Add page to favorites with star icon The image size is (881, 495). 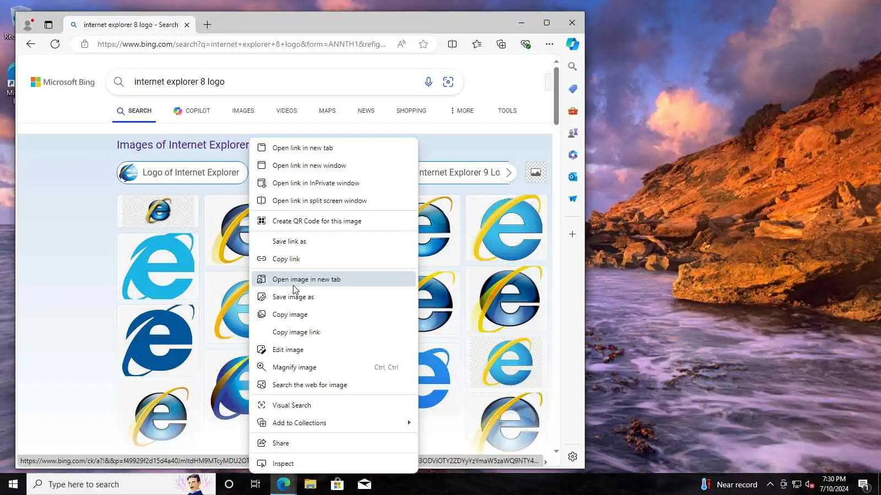click(x=423, y=44)
